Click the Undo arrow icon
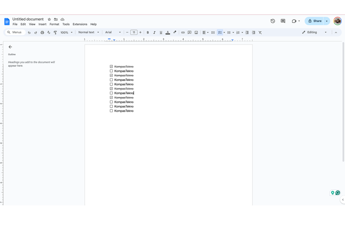345x230 pixels. click(x=29, y=33)
